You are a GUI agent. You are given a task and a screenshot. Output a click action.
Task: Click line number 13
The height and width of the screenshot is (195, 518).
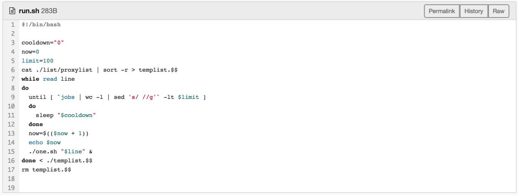pos(11,133)
